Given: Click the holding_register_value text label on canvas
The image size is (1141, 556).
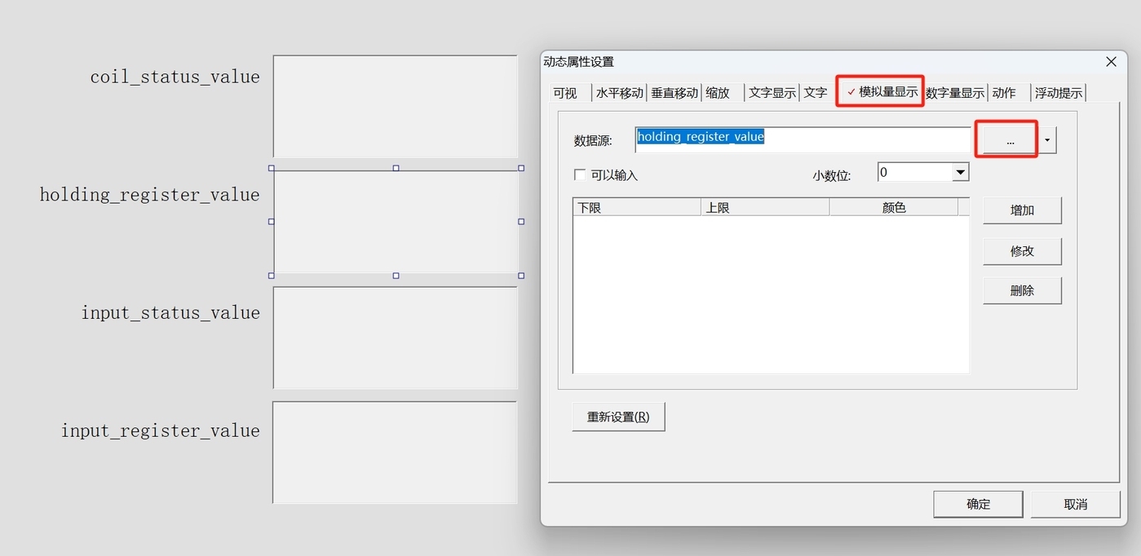Looking at the screenshot, I should tap(150, 195).
